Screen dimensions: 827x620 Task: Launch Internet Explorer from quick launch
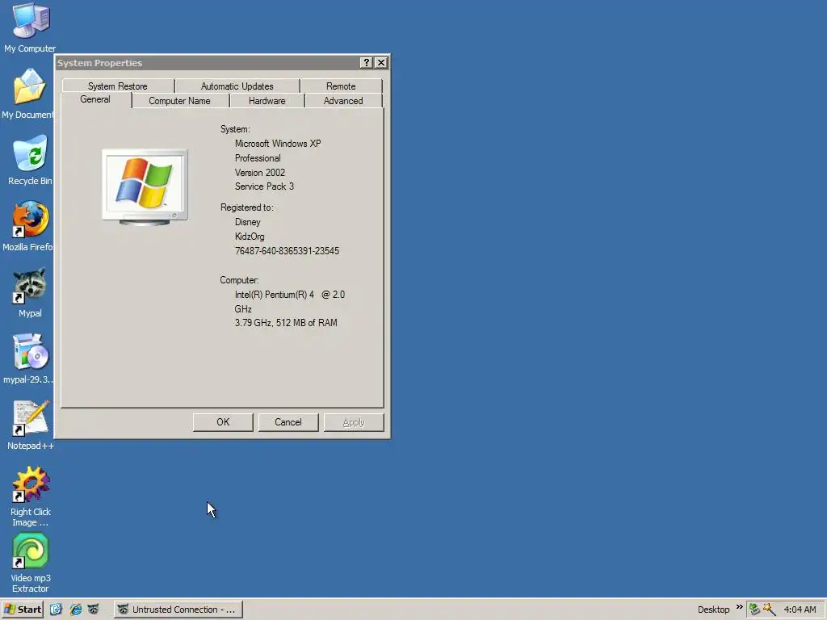(x=75, y=610)
